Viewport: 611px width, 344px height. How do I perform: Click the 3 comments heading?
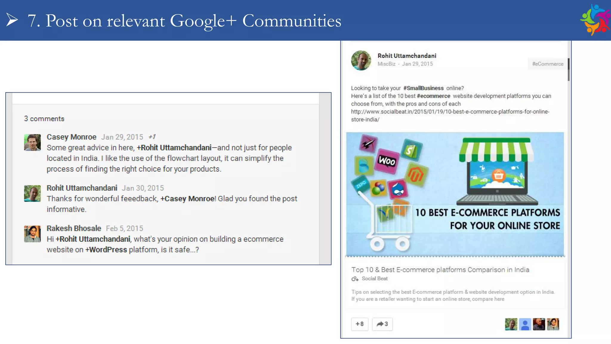[x=44, y=119]
